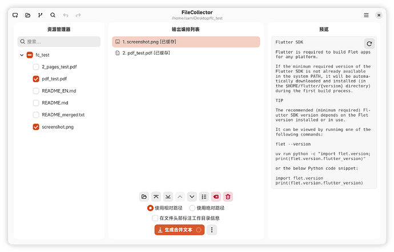Move item to top of list
The image size is (394, 252).
tap(156, 197)
